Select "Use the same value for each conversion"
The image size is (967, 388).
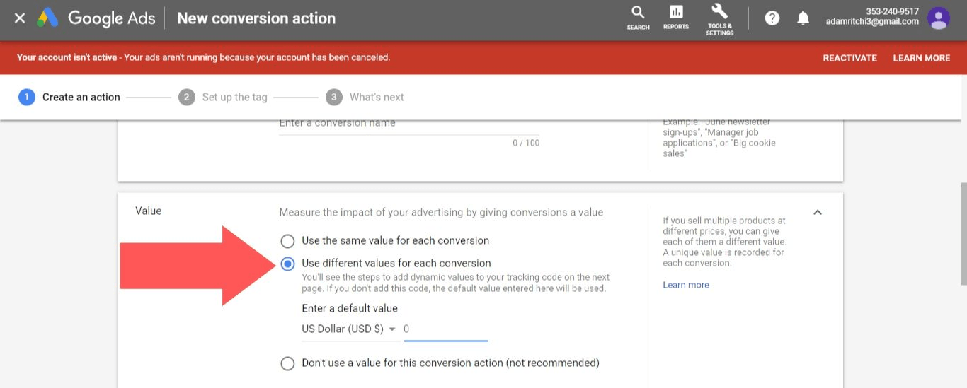tap(287, 241)
